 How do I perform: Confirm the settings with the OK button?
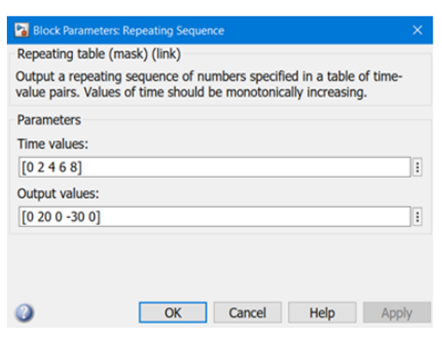(173, 312)
